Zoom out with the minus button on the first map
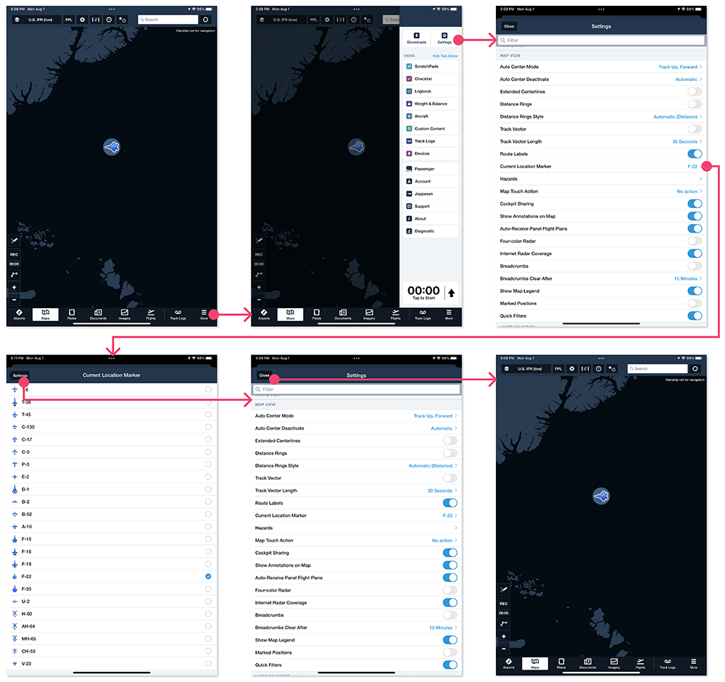This screenshot has width=725, height=682. pos(14,299)
